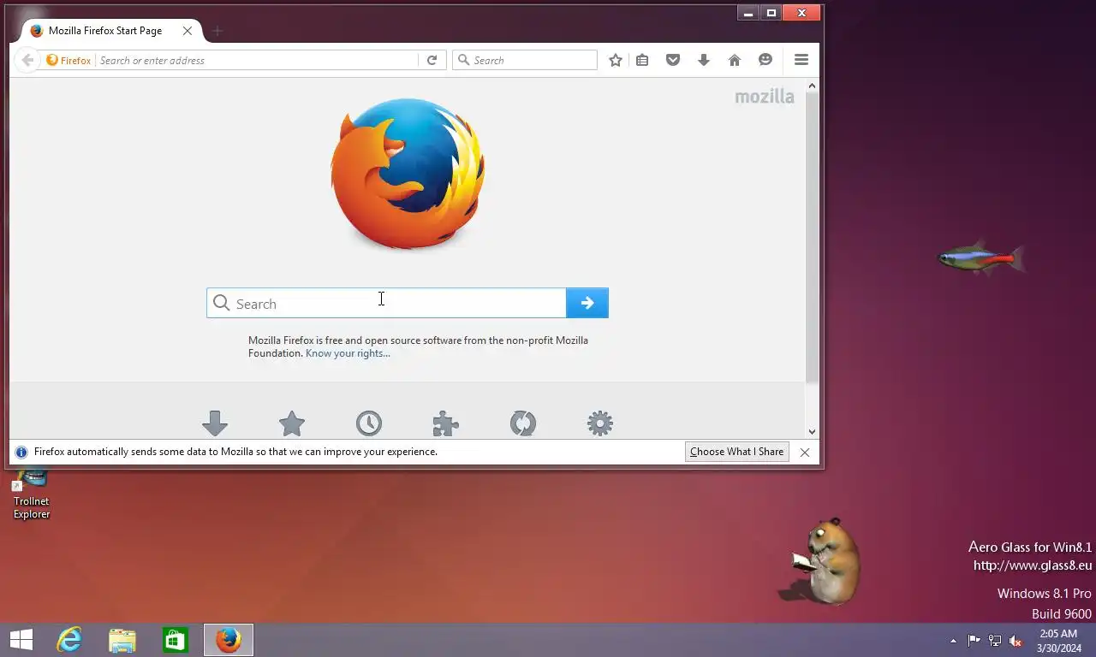
Task: Open the muted volume tray icon
Action: [1016, 641]
